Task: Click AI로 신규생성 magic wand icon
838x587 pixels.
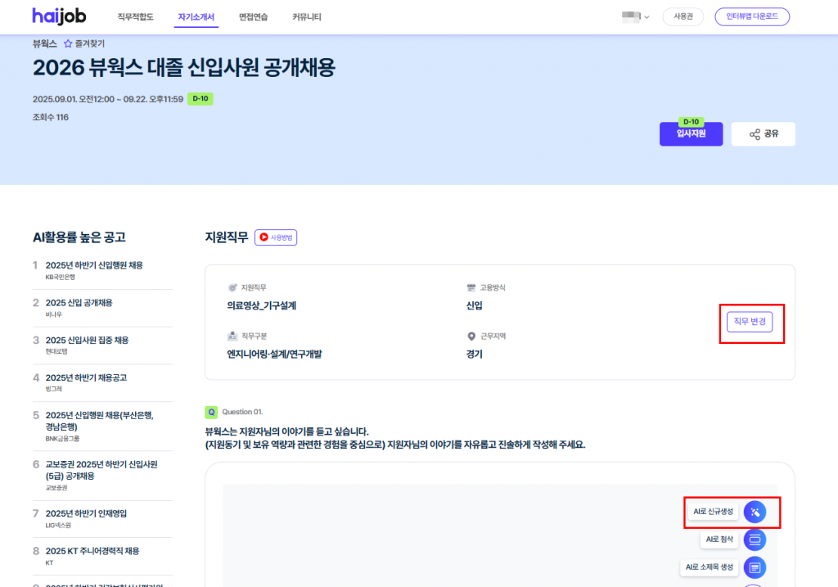Action: click(755, 512)
